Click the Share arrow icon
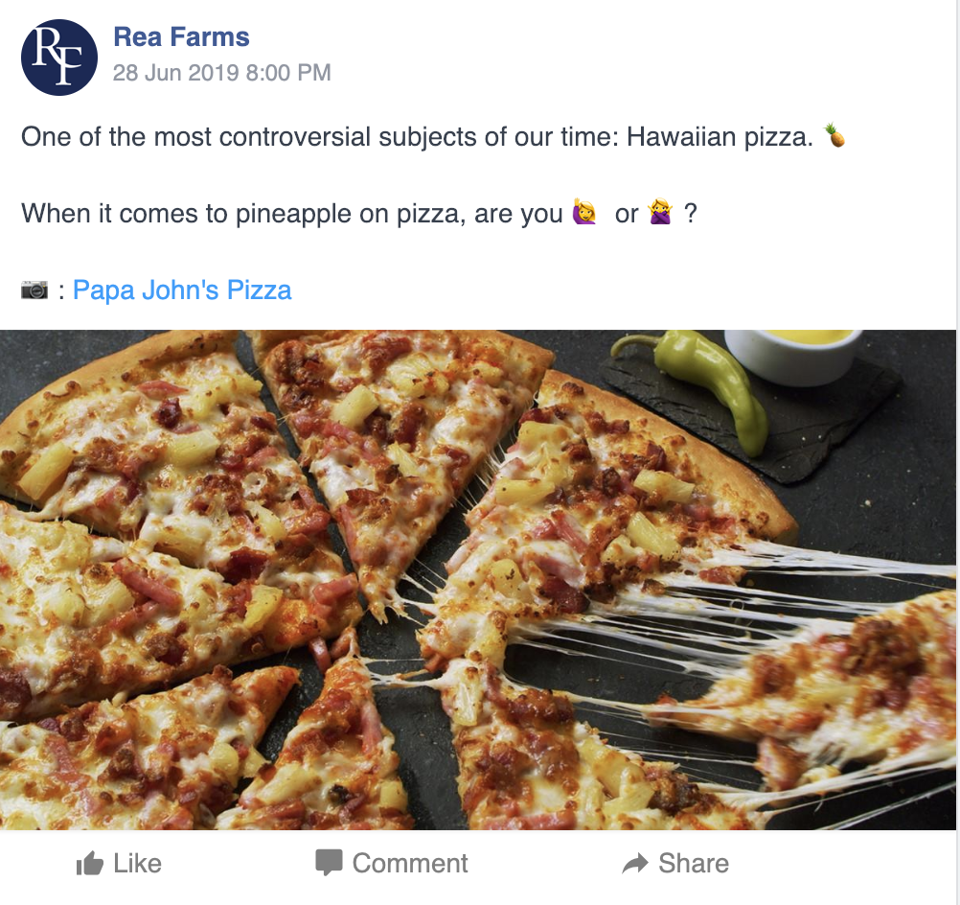Screen dimensions: 960x905 (x=635, y=864)
